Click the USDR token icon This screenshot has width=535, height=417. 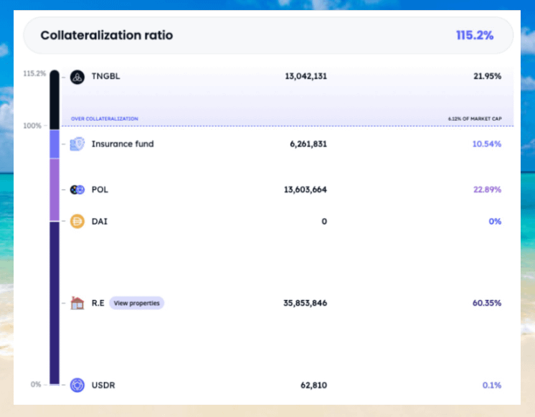77,385
